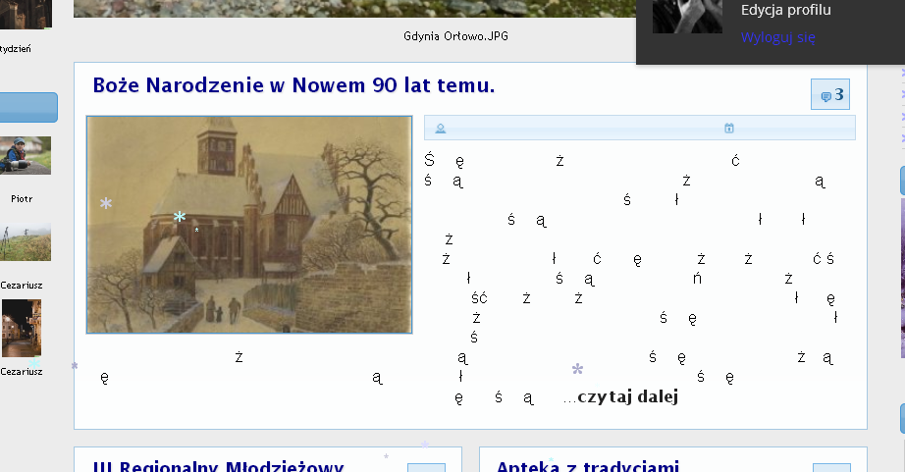
Task: Open the tripod landscape photo above first Cezariusz
Action: click(x=25, y=243)
